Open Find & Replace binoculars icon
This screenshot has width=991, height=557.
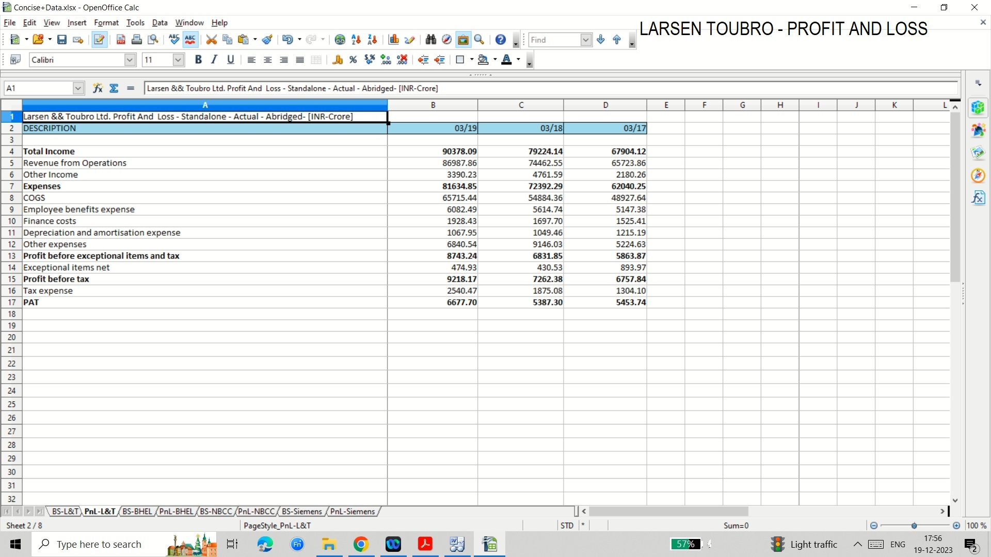coord(431,40)
